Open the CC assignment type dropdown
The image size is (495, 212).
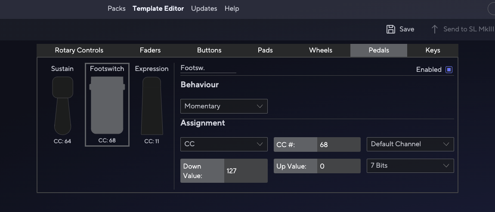224,144
